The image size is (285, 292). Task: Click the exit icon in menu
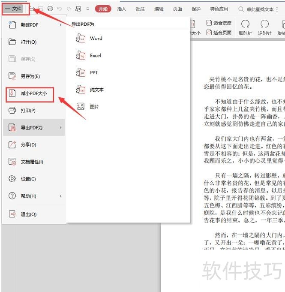(12, 214)
